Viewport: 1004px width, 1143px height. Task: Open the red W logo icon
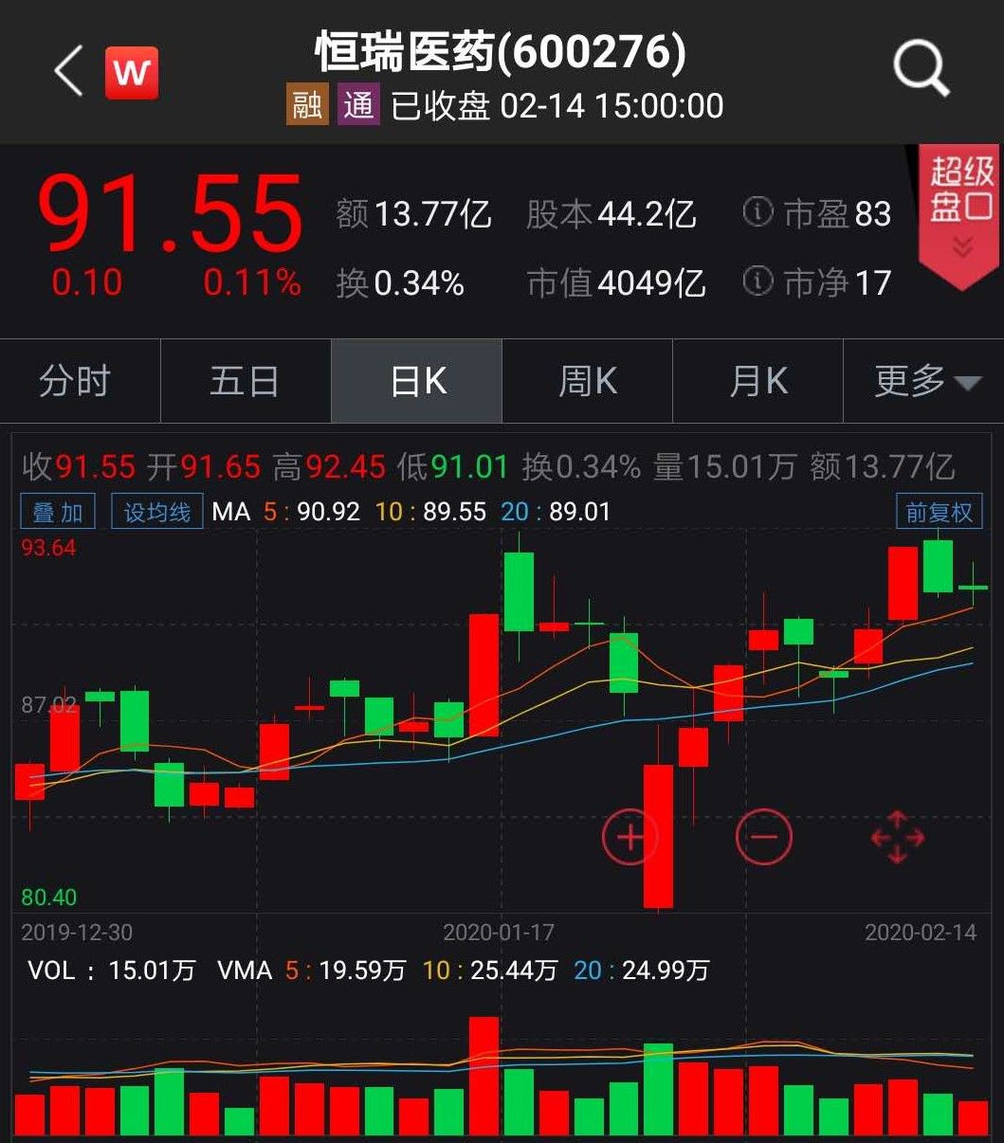point(131,72)
